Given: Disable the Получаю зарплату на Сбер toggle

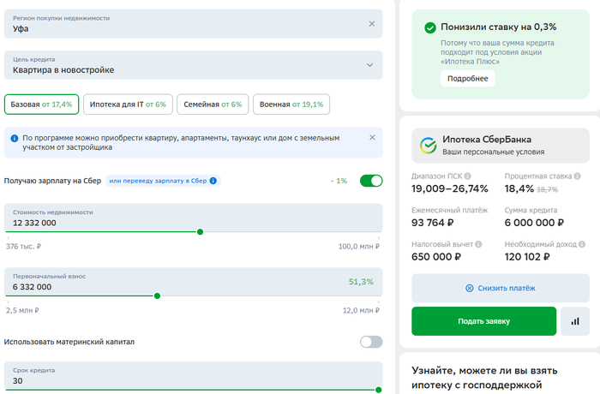Looking at the screenshot, I should click(x=370, y=181).
